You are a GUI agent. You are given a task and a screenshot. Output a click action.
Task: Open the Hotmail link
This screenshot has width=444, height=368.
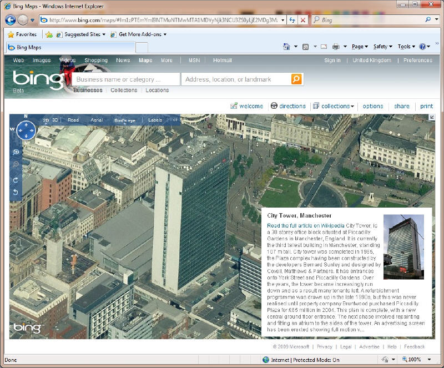[x=223, y=61]
